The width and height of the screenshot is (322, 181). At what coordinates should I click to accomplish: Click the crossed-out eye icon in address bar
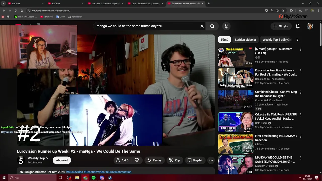click(277, 11)
